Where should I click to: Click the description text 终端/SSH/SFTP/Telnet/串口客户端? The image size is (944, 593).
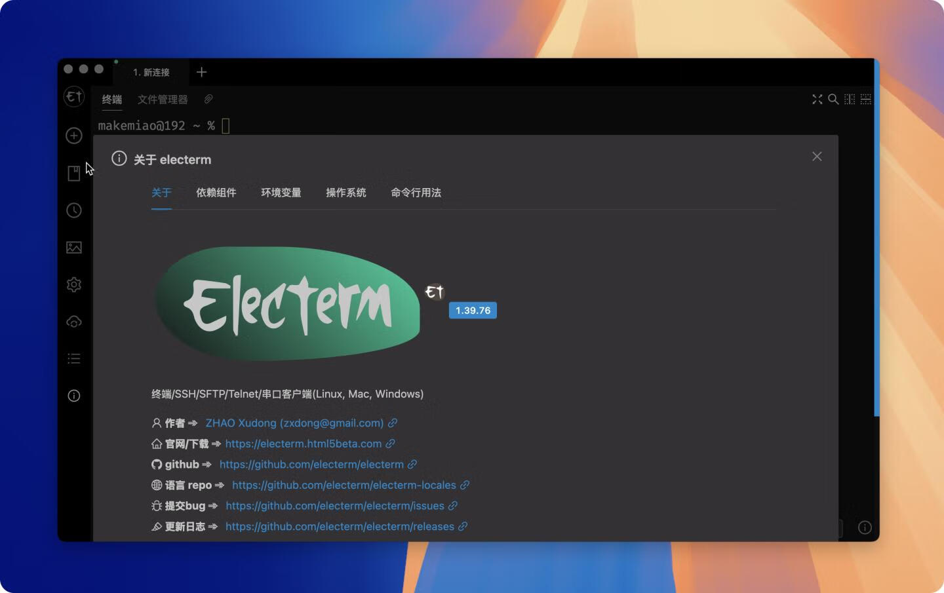(287, 394)
